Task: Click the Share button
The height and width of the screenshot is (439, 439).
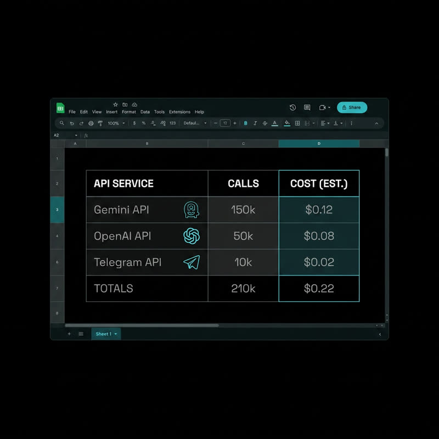Action: 352,108
